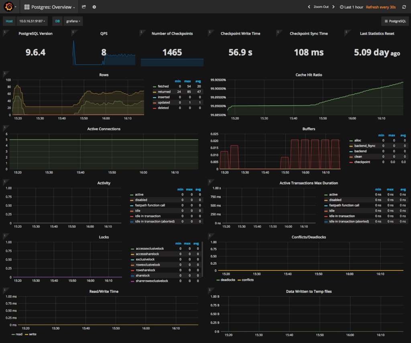Open the Host 10.0.16.51:9187 dropdown
This screenshot has width=411, height=343.
[32, 21]
